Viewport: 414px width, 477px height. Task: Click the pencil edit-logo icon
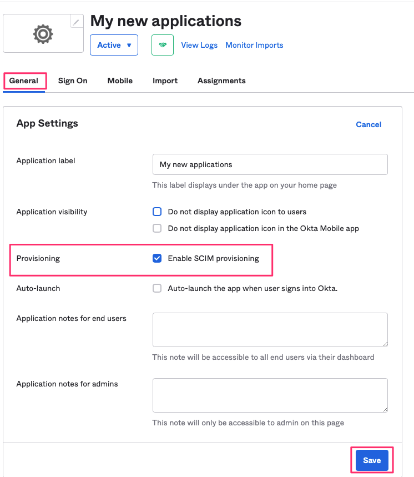pyautogui.click(x=77, y=22)
